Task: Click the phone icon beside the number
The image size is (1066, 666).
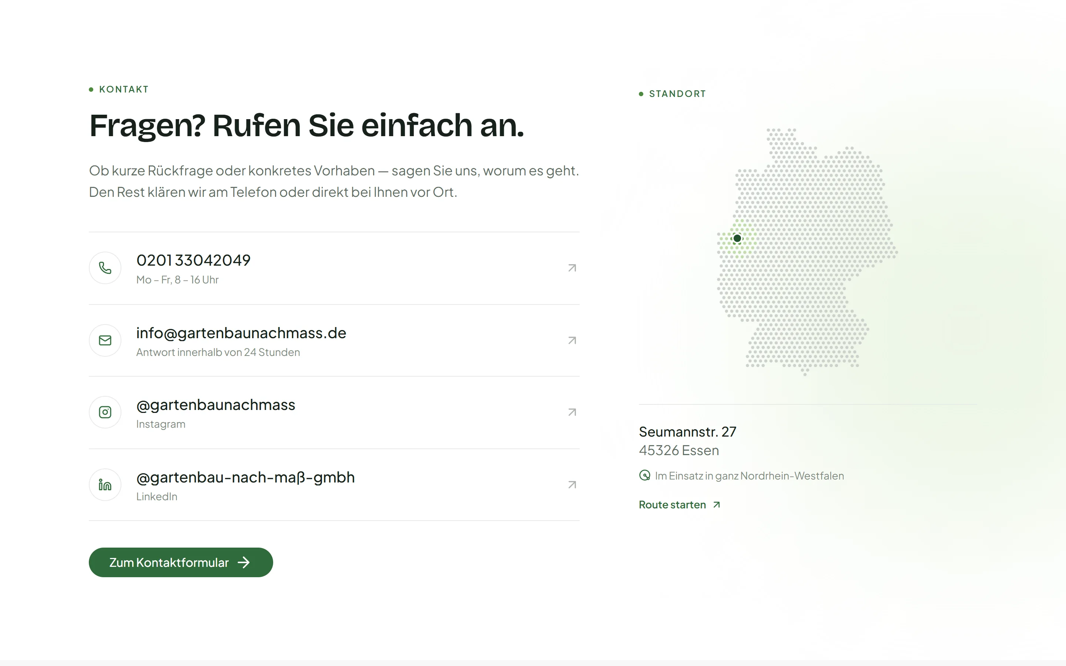Action: (x=105, y=268)
